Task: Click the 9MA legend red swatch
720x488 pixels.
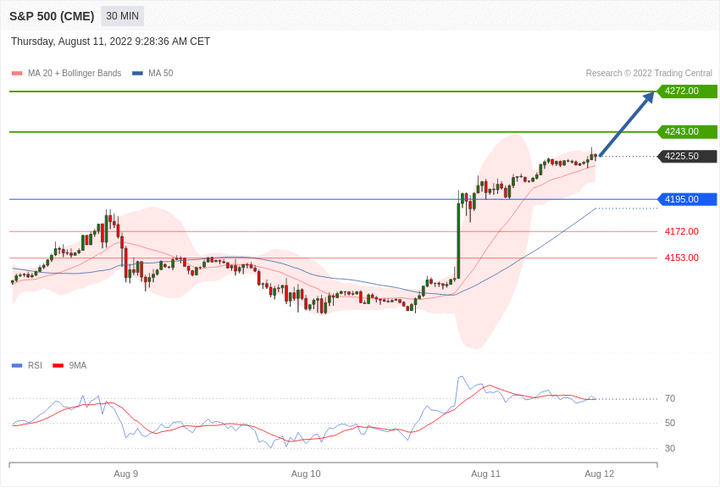Action: 58,366
